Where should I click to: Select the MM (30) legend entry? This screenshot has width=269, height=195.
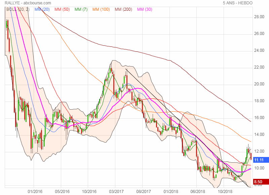145,9
